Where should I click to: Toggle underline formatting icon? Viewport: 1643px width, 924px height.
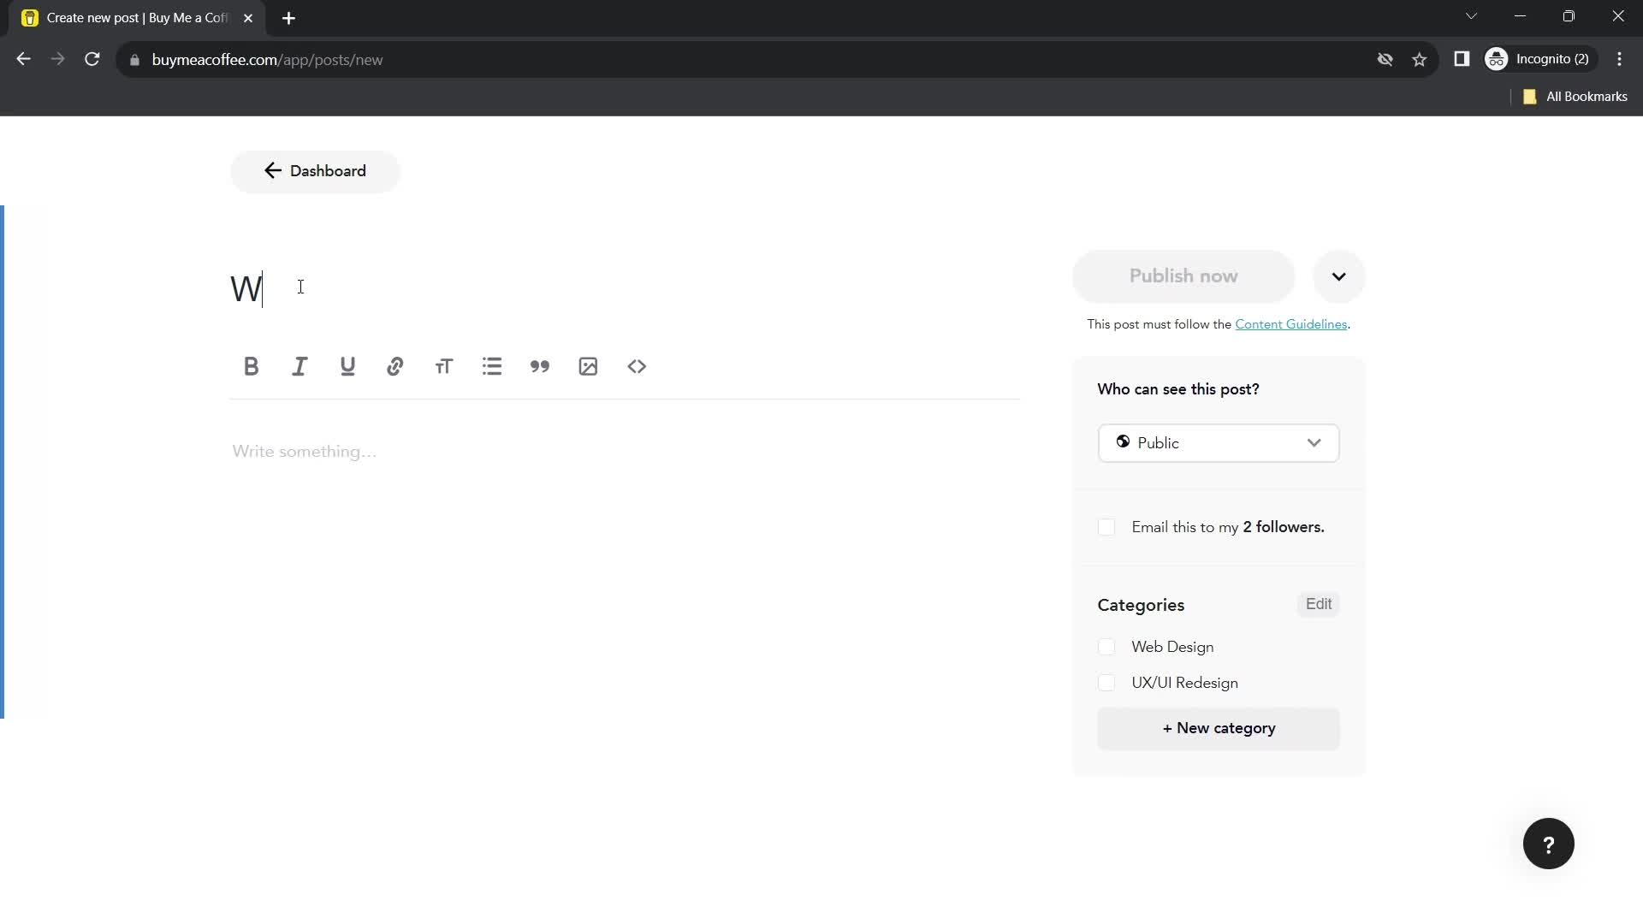347,366
